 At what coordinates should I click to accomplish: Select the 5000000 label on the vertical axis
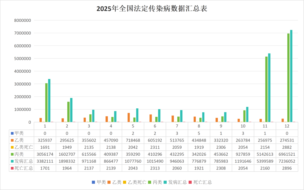[x=23, y=59]
